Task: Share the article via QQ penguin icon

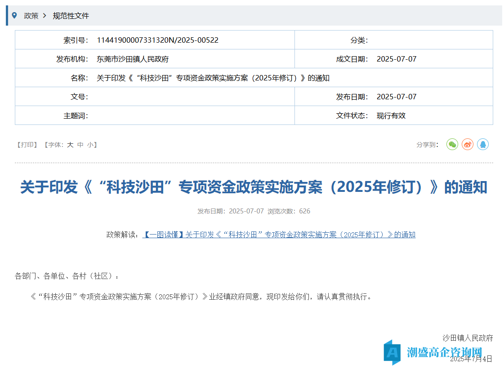Action: 482,144
